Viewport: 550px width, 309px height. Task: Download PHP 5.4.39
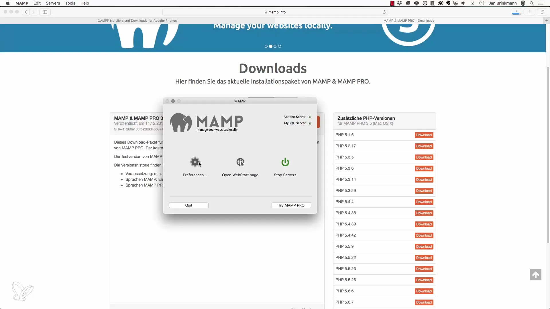[x=424, y=224]
